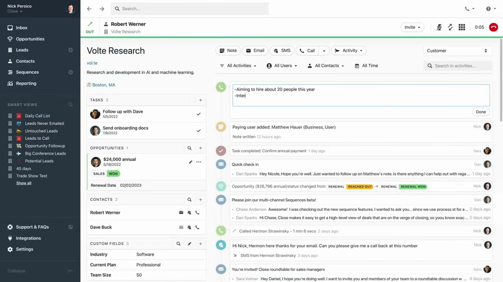Open Daily Call List smart view
The height and width of the screenshot is (282, 503).
click(37, 116)
